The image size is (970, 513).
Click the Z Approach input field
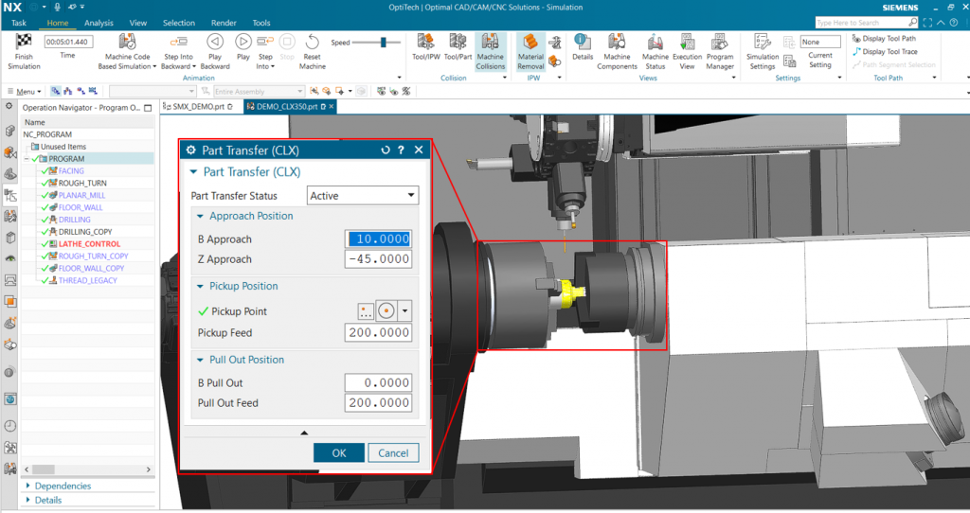(x=378, y=259)
